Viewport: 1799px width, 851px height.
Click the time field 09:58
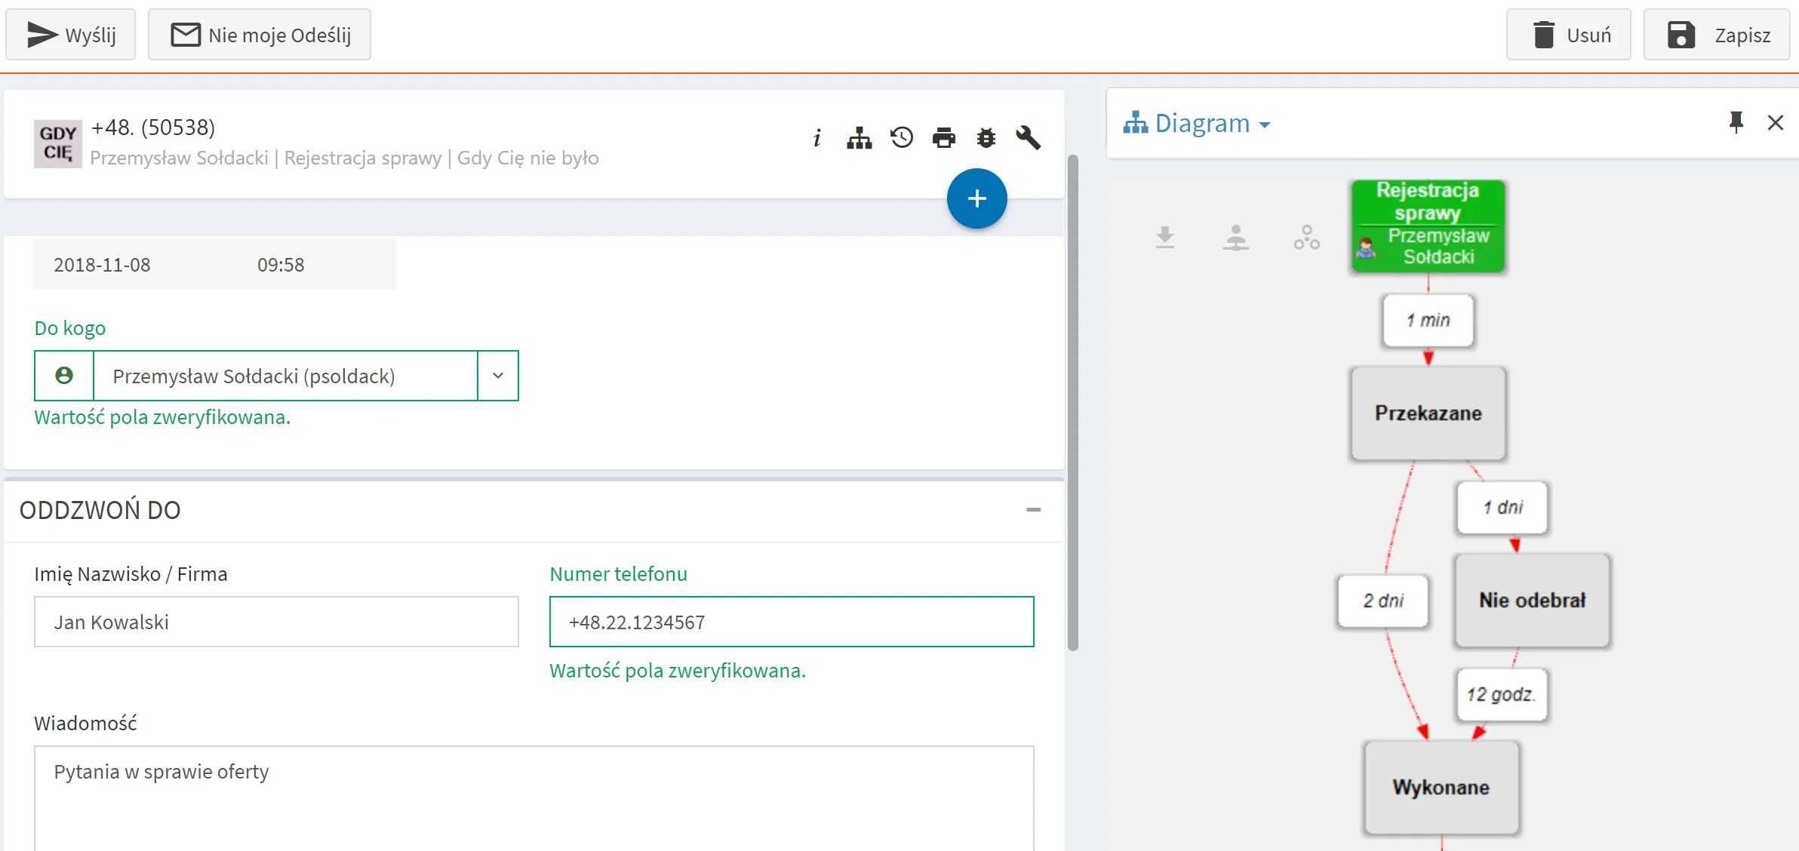[281, 265]
